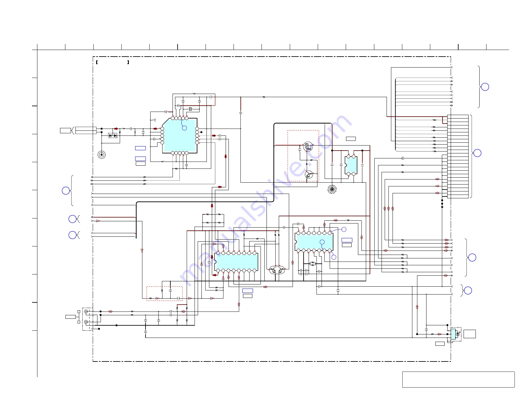Image resolution: width=528 pixels, height=397 pixels.
Task: Select the wide sixteen-pin cyan IC at bottom center
Action: click(x=236, y=262)
